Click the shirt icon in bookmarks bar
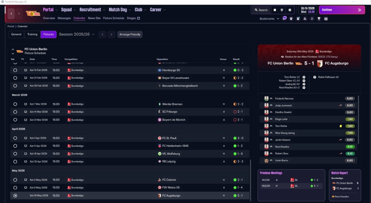The width and height of the screenshot is (371, 203). (291, 19)
